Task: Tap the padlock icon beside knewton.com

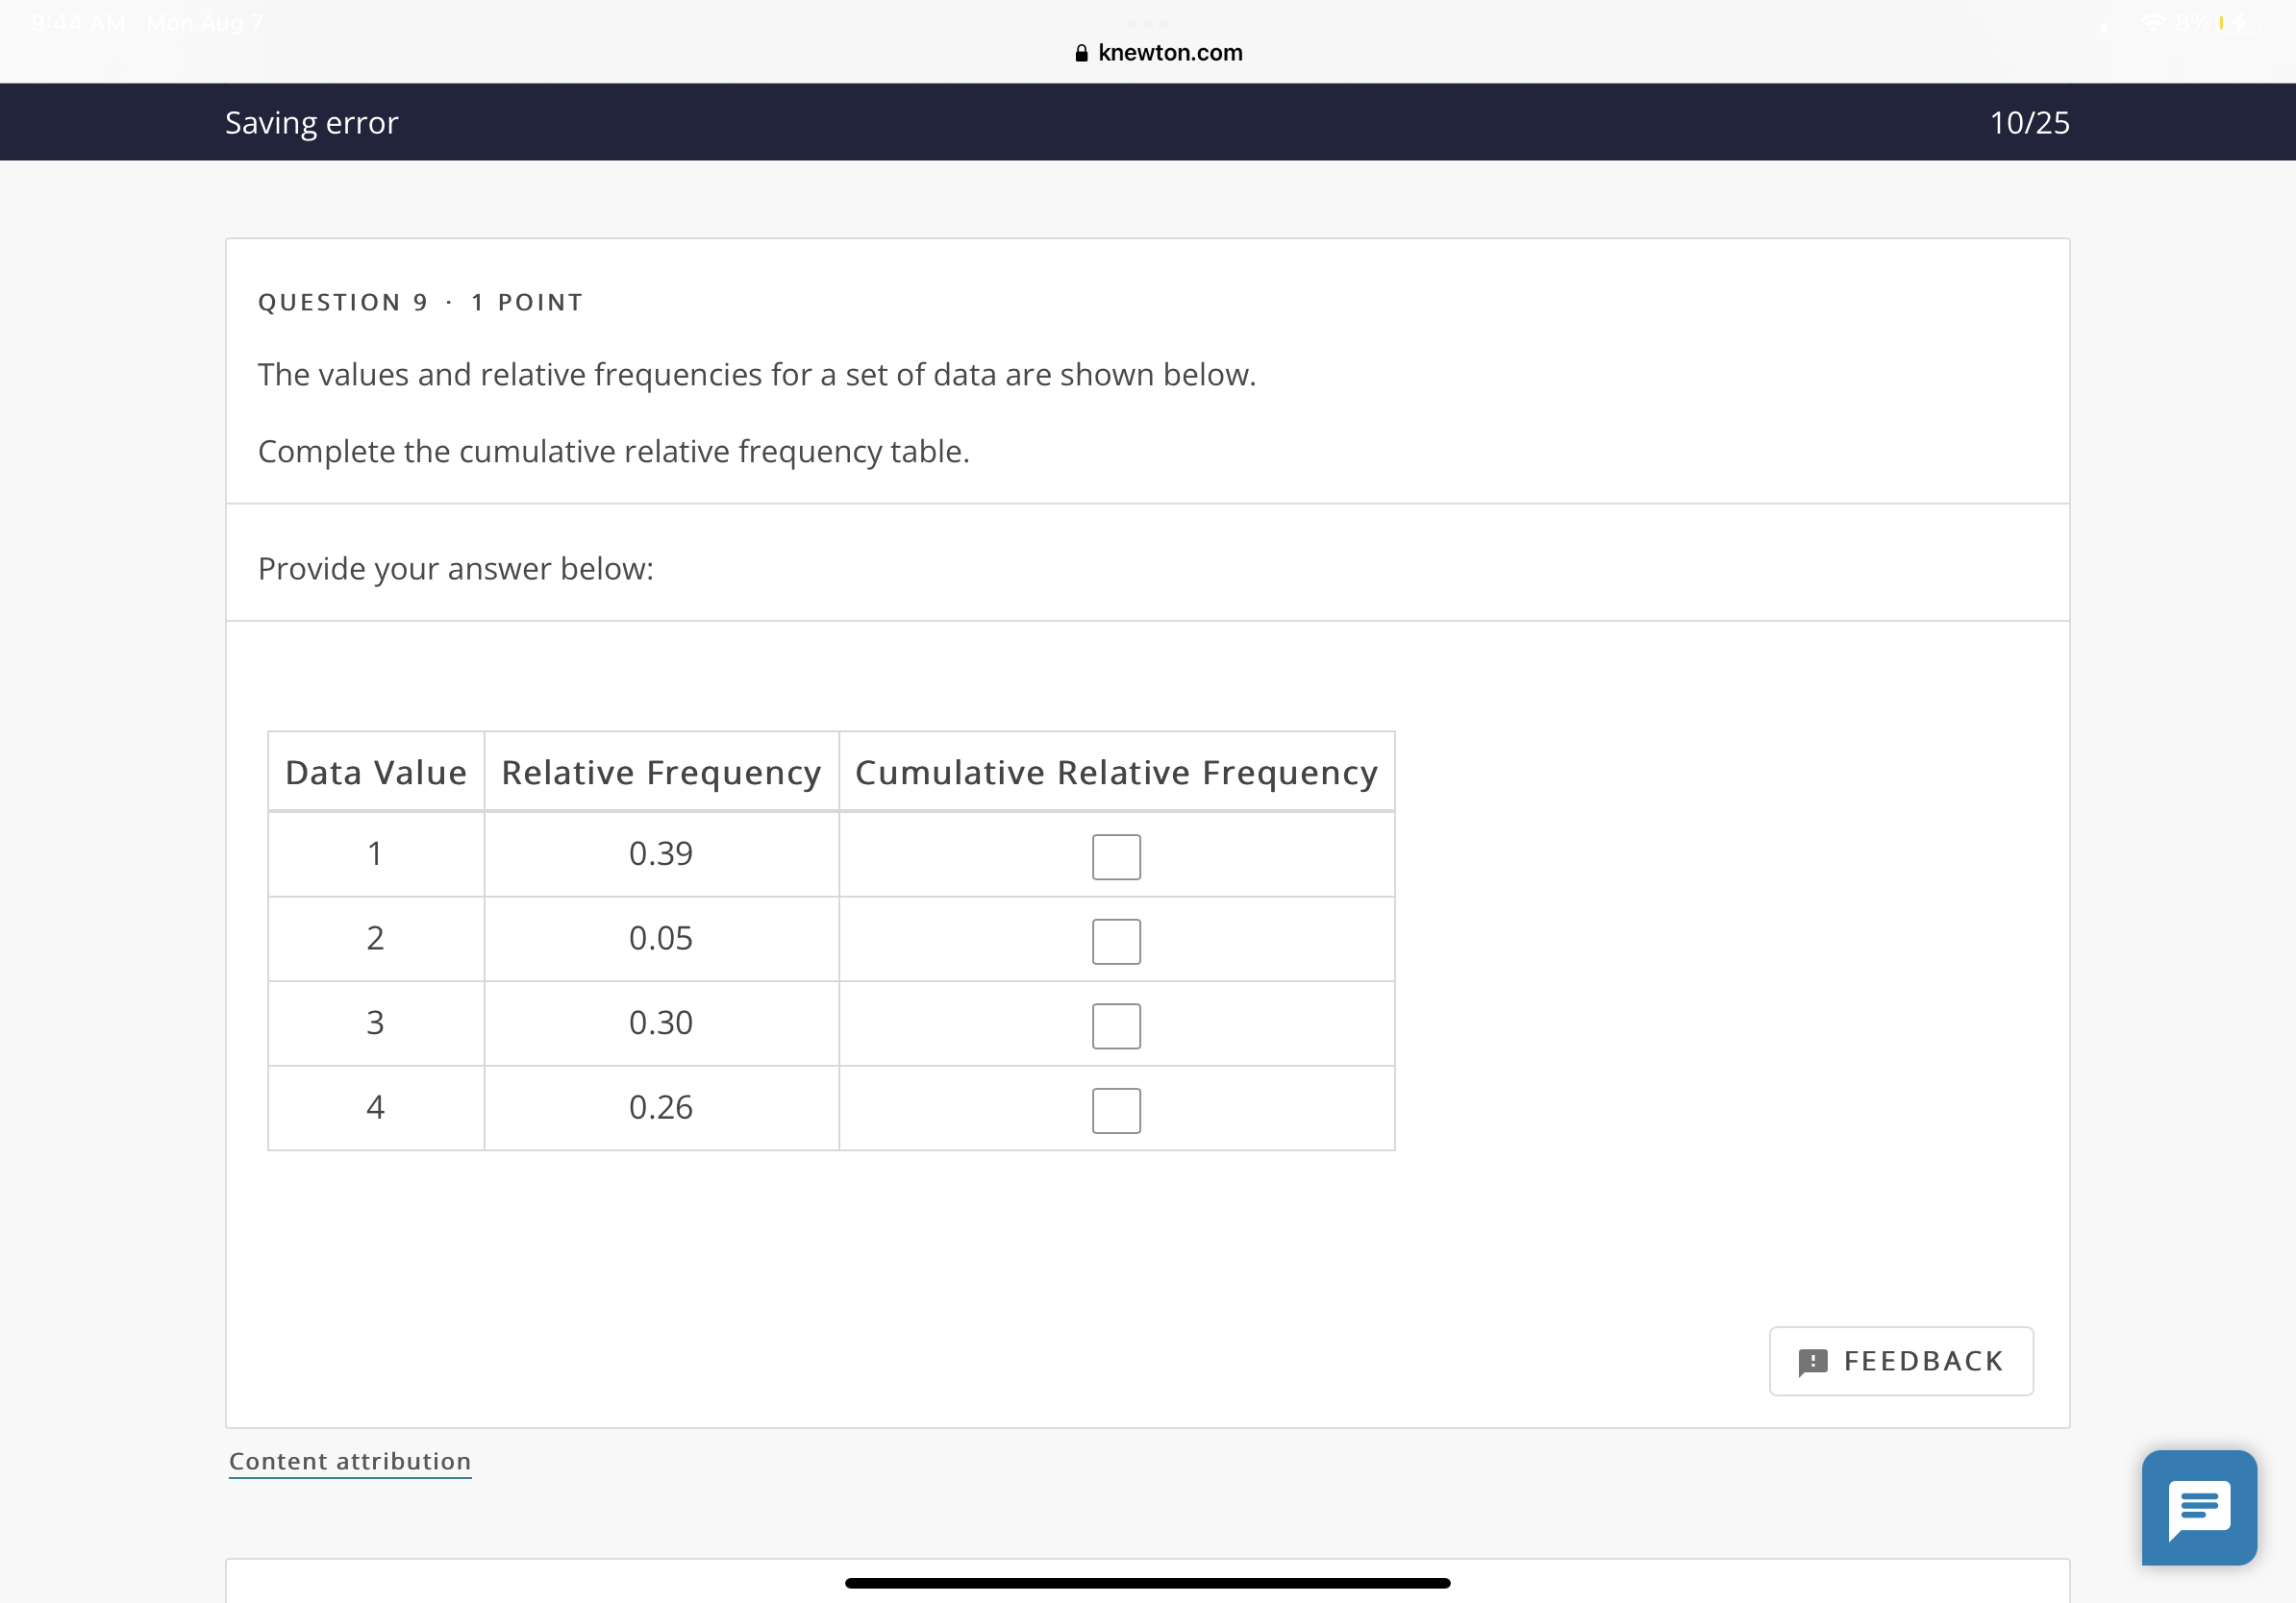Action: (x=1081, y=54)
